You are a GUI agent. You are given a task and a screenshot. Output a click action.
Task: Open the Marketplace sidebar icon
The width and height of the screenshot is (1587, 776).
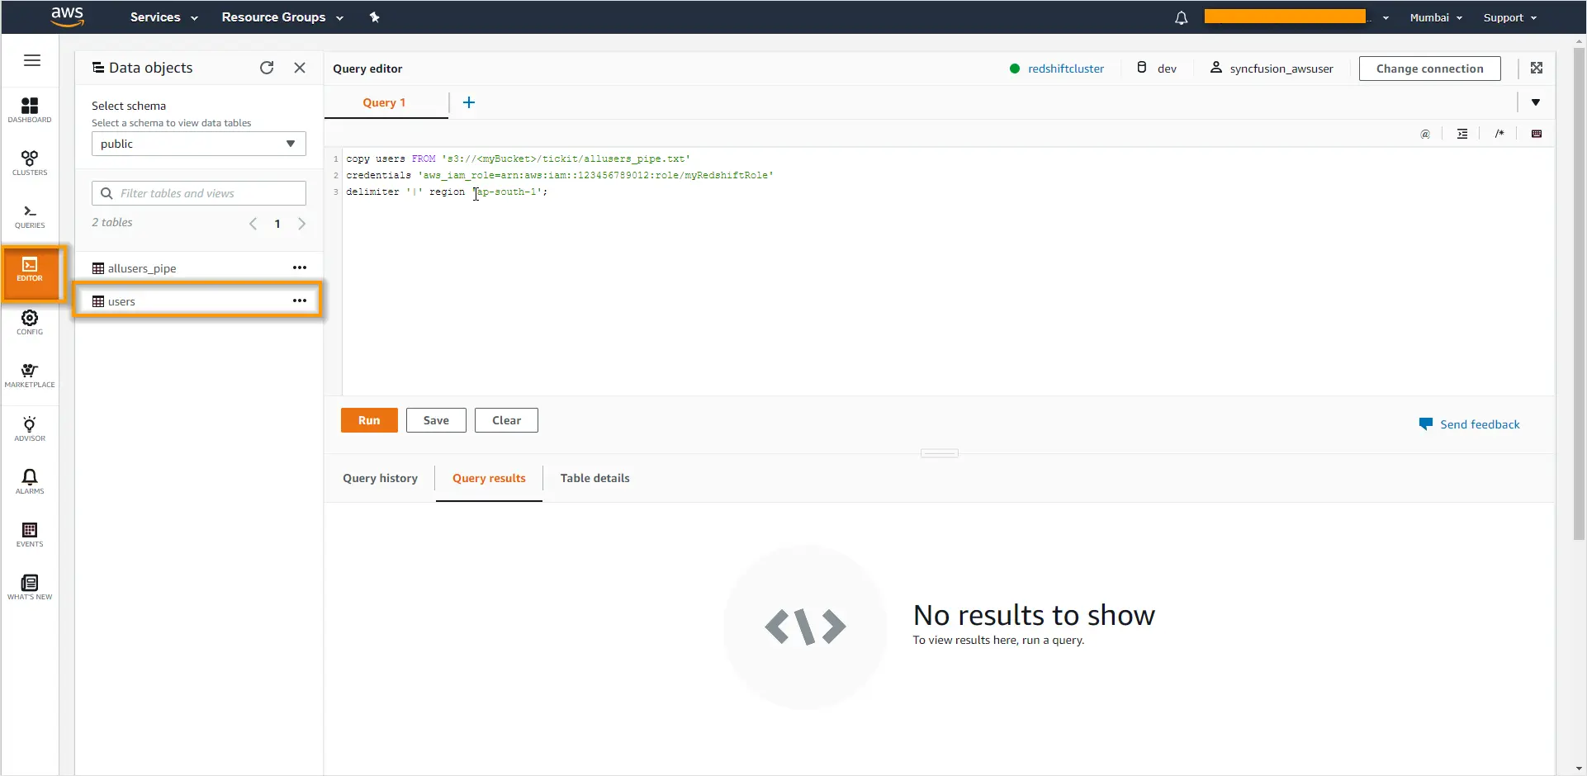[30, 375]
